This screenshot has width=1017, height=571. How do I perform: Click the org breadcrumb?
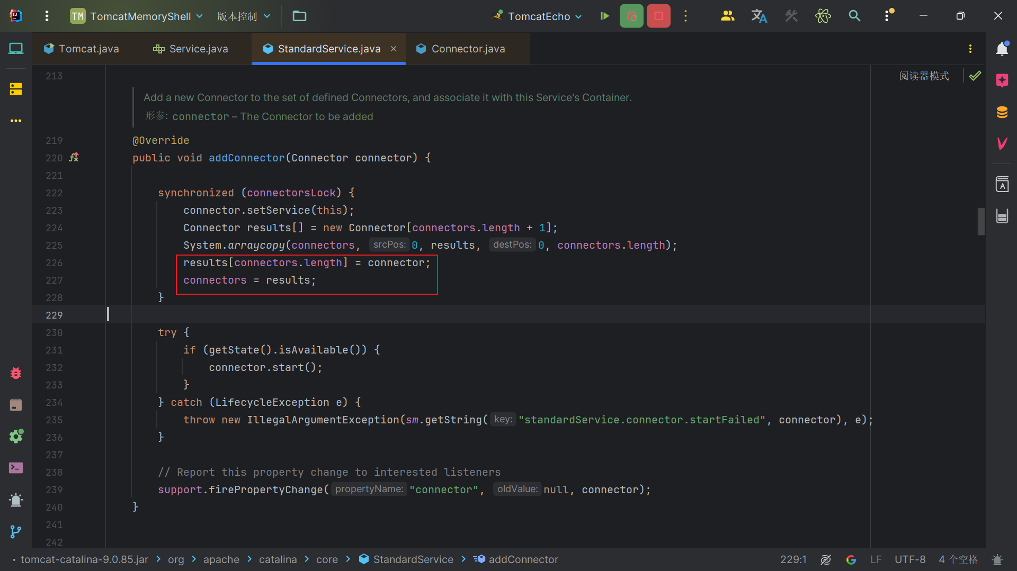pos(176,559)
